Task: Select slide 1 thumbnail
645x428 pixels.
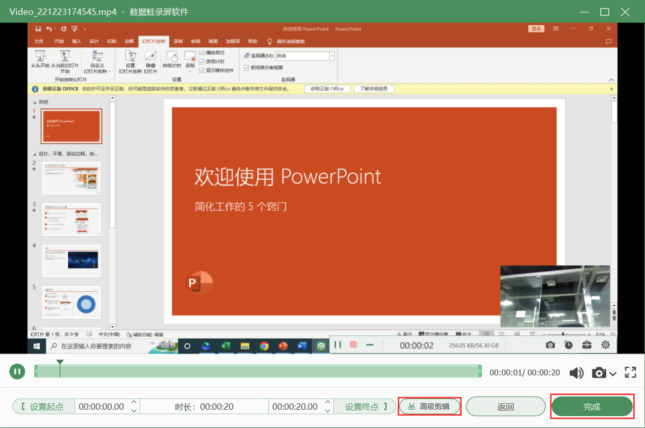Action: [71, 126]
